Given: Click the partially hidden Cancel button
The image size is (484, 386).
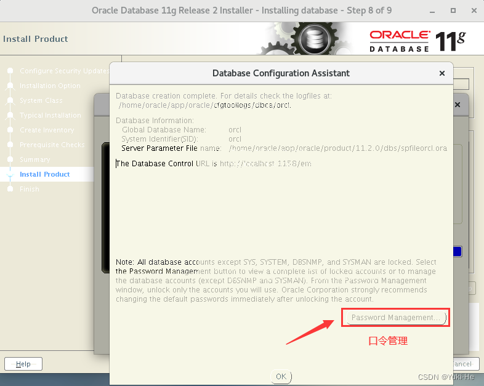Looking at the screenshot, I should (466, 364).
